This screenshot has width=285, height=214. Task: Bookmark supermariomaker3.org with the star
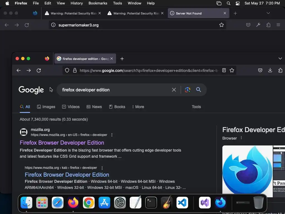tap(221, 25)
